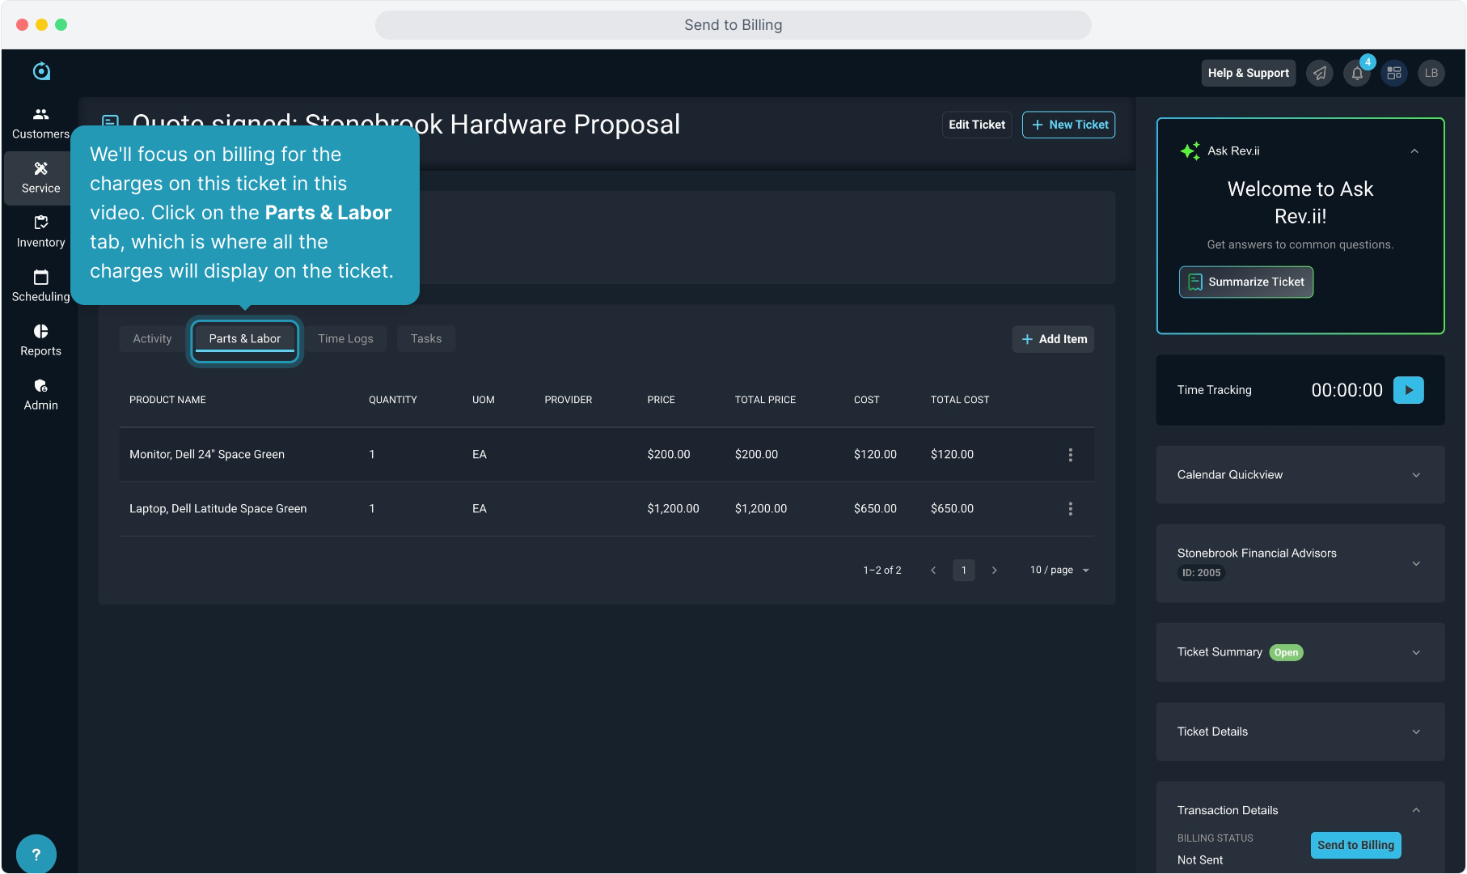
Task: Click the Send to Billing button
Action: point(1355,845)
